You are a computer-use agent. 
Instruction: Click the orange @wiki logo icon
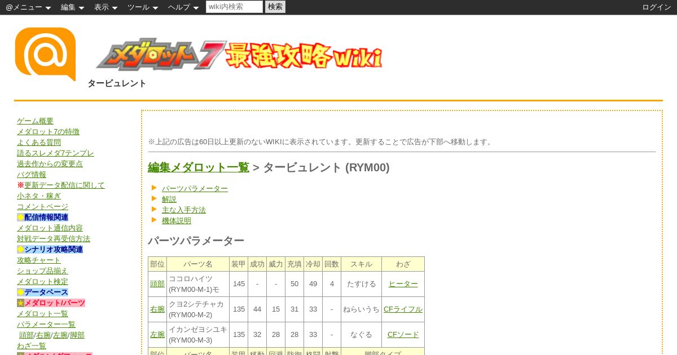pyautogui.click(x=45, y=54)
